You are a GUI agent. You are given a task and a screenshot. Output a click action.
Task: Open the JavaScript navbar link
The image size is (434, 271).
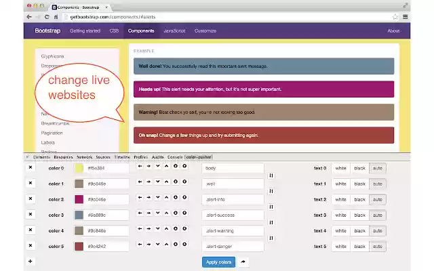[174, 30]
